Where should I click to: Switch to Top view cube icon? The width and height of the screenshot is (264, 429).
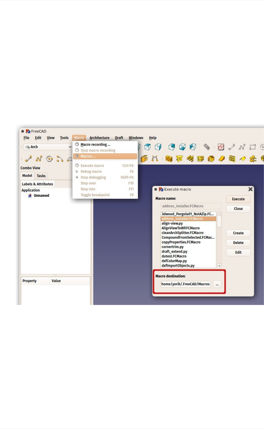[148, 147]
